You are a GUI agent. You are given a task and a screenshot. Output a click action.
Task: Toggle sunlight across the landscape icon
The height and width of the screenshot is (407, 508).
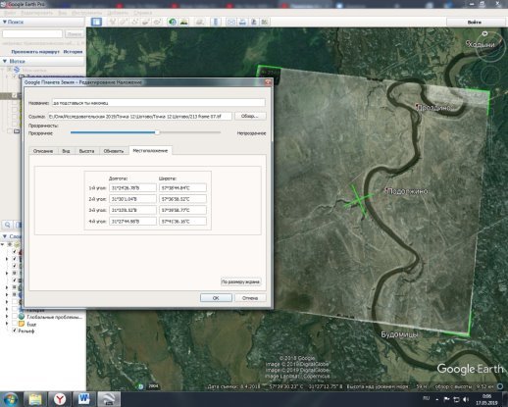(184, 22)
